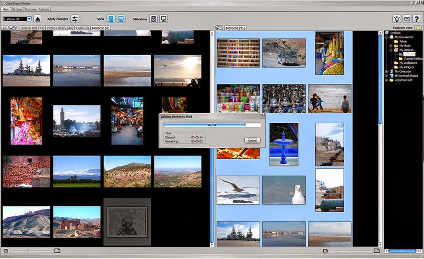Viewport: 424px width, 259px height.
Task: Collapse the My Pictures tree node
Action: tap(391, 50)
